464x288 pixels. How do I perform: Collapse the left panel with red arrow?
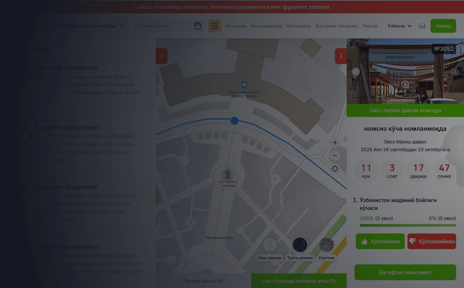(x=162, y=56)
